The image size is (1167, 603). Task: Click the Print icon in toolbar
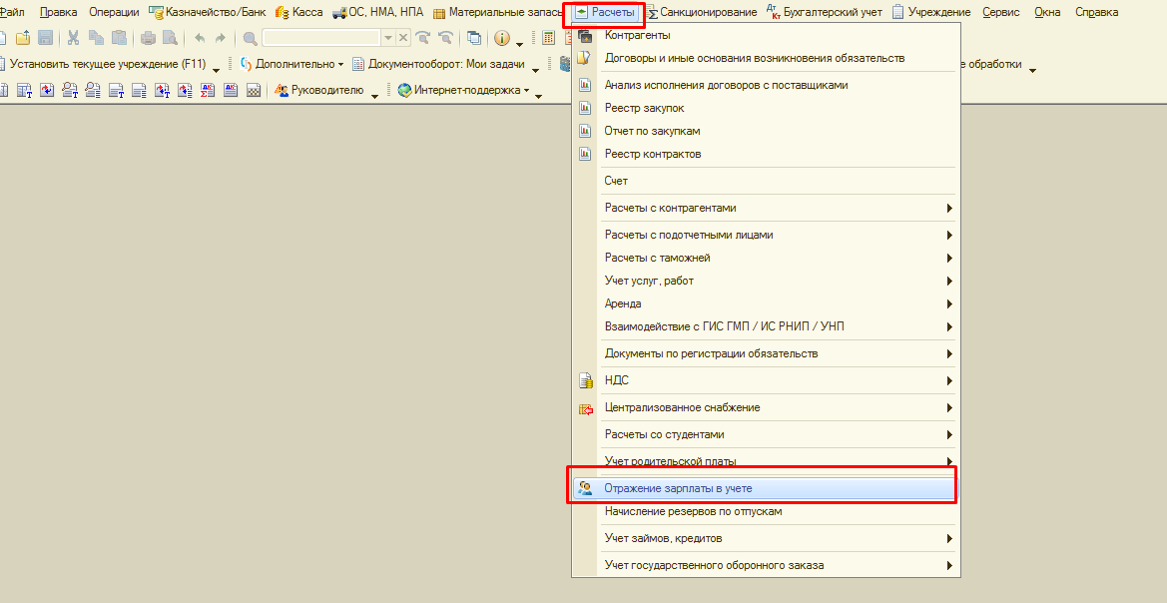coord(148,38)
